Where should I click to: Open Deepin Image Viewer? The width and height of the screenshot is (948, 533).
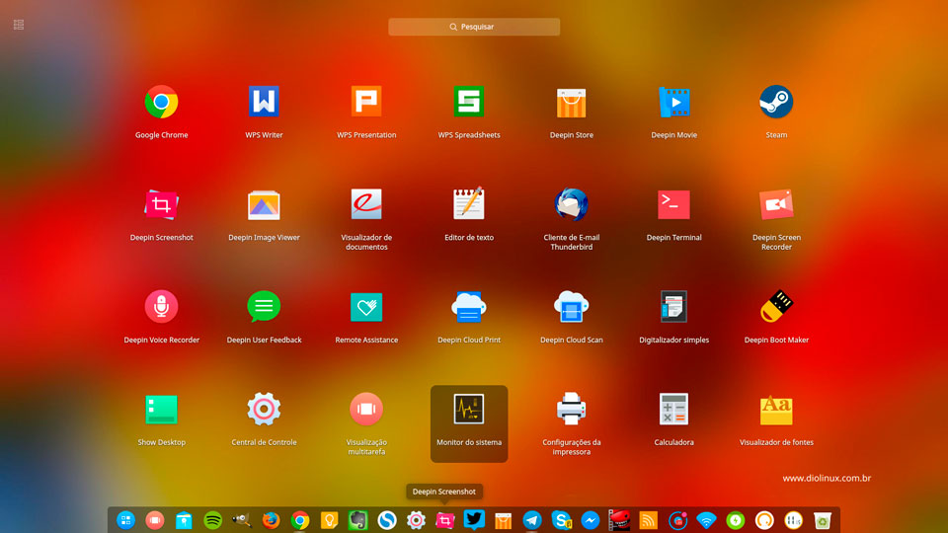coord(264,205)
